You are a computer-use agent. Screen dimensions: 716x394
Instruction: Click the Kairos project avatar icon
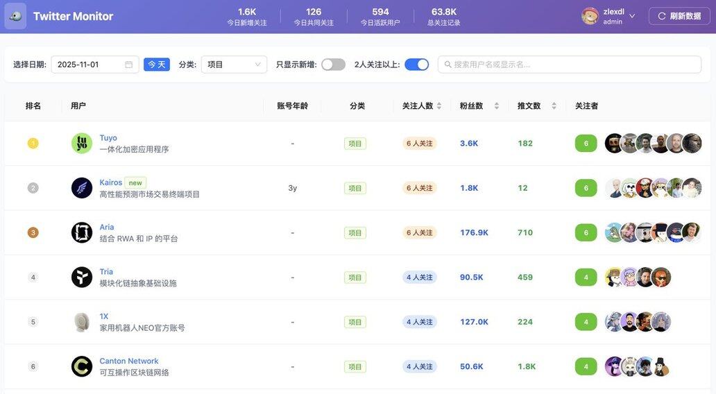82,188
